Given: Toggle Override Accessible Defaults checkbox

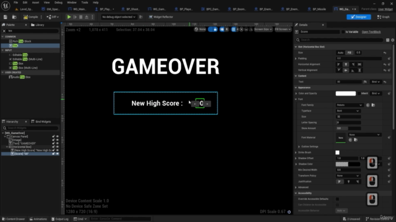Looking at the screenshot, I should [337, 199].
